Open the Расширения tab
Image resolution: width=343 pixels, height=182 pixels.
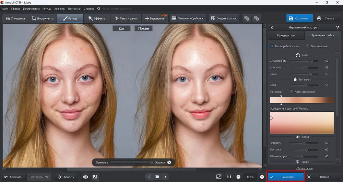155,19
